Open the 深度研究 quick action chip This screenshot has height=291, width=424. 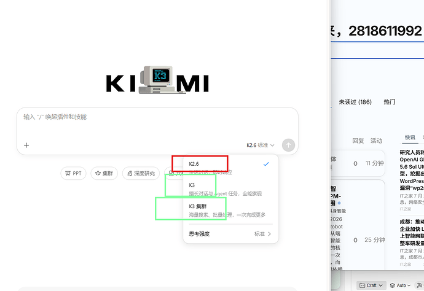coord(141,173)
